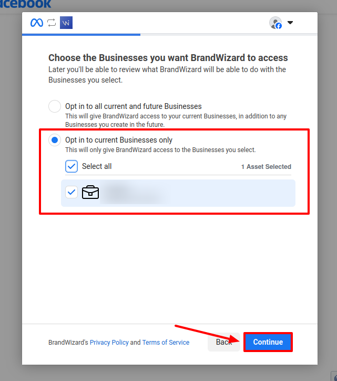Image resolution: width=337 pixels, height=381 pixels.
Task: Open the account dropdown arrow
Action: click(290, 23)
